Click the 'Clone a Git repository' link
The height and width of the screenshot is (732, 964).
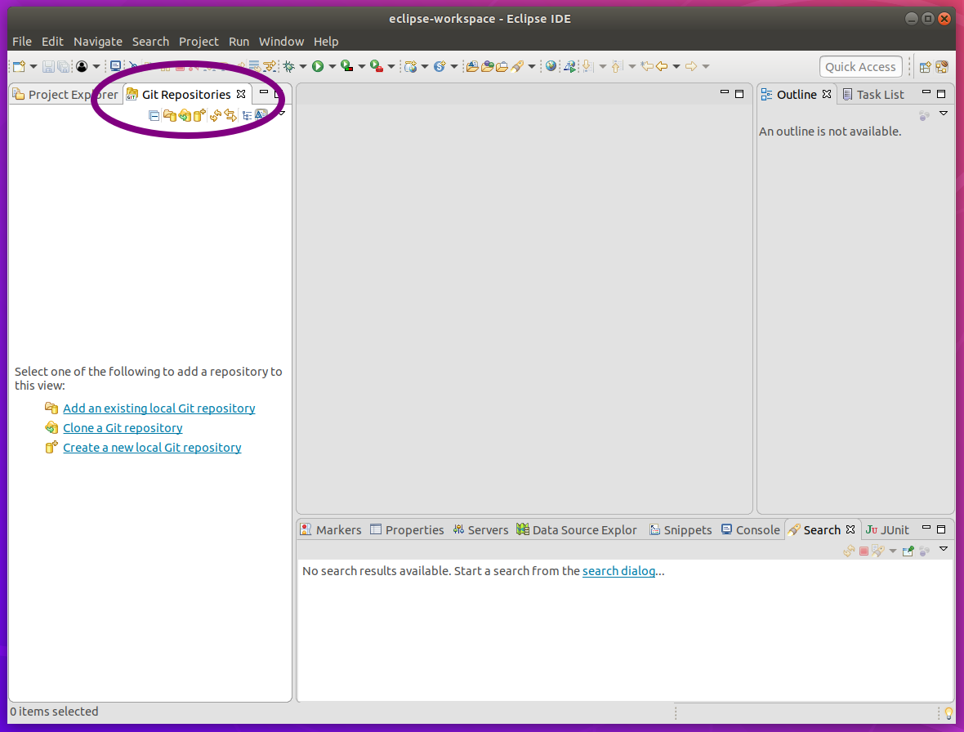coord(123,428)
